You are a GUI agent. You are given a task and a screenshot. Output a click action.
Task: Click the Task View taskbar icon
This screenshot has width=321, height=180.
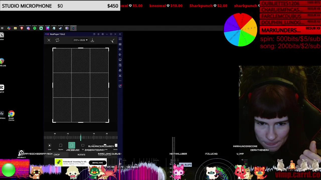(x=2, y=28)
